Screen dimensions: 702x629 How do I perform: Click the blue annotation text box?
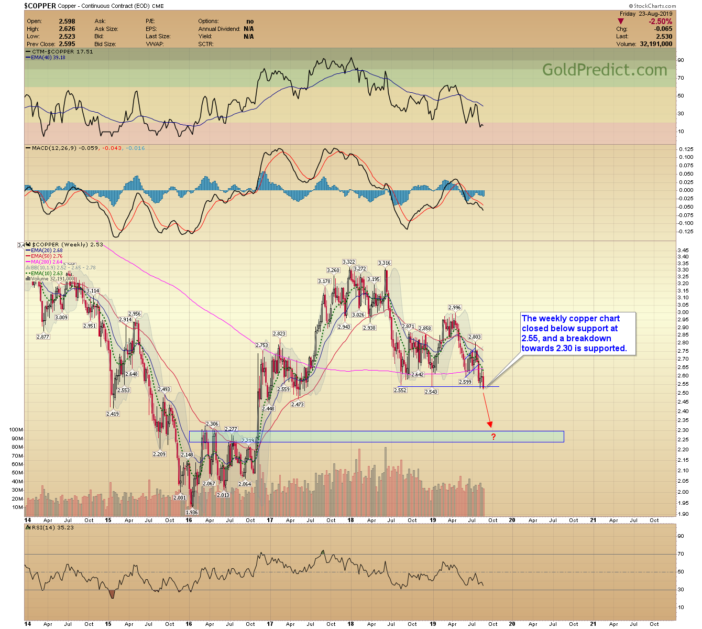tap(577, 333)
